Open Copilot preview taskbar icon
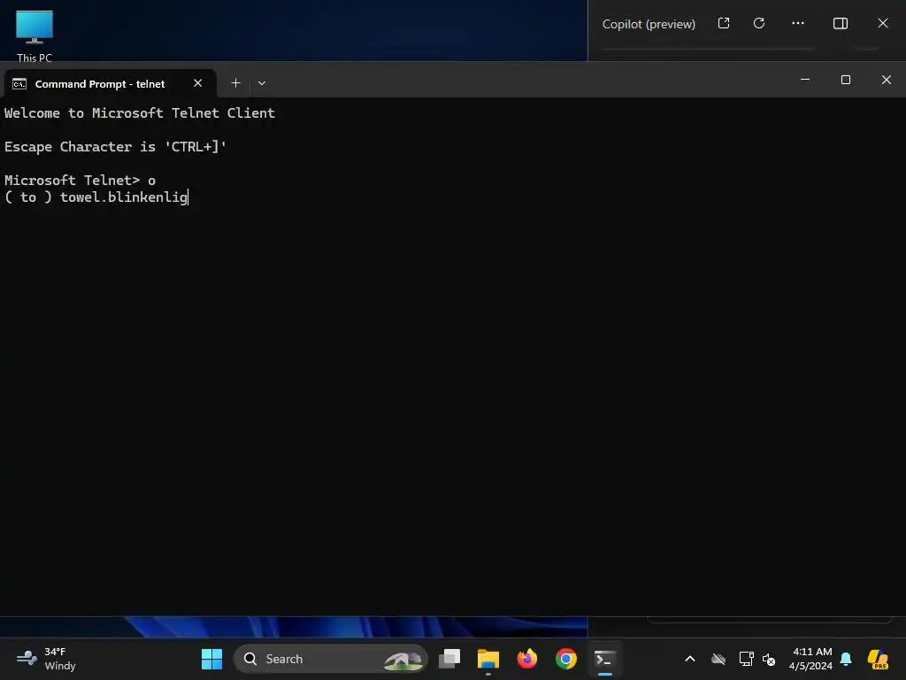 879,659
